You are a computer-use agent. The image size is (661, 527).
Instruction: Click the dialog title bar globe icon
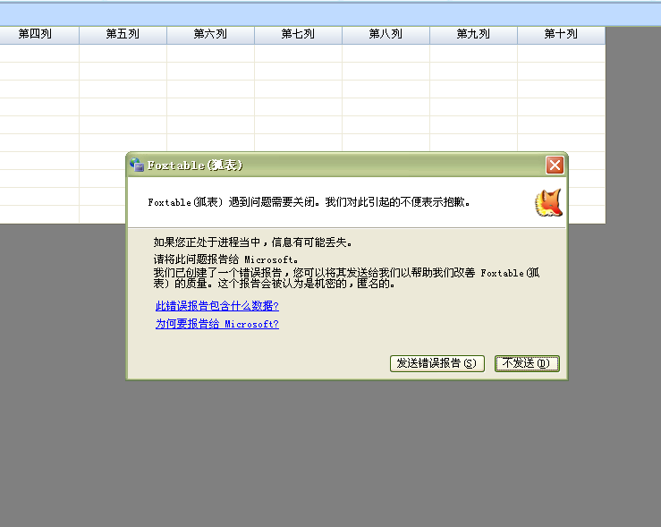pyautogui.click(x=137, y=165)
